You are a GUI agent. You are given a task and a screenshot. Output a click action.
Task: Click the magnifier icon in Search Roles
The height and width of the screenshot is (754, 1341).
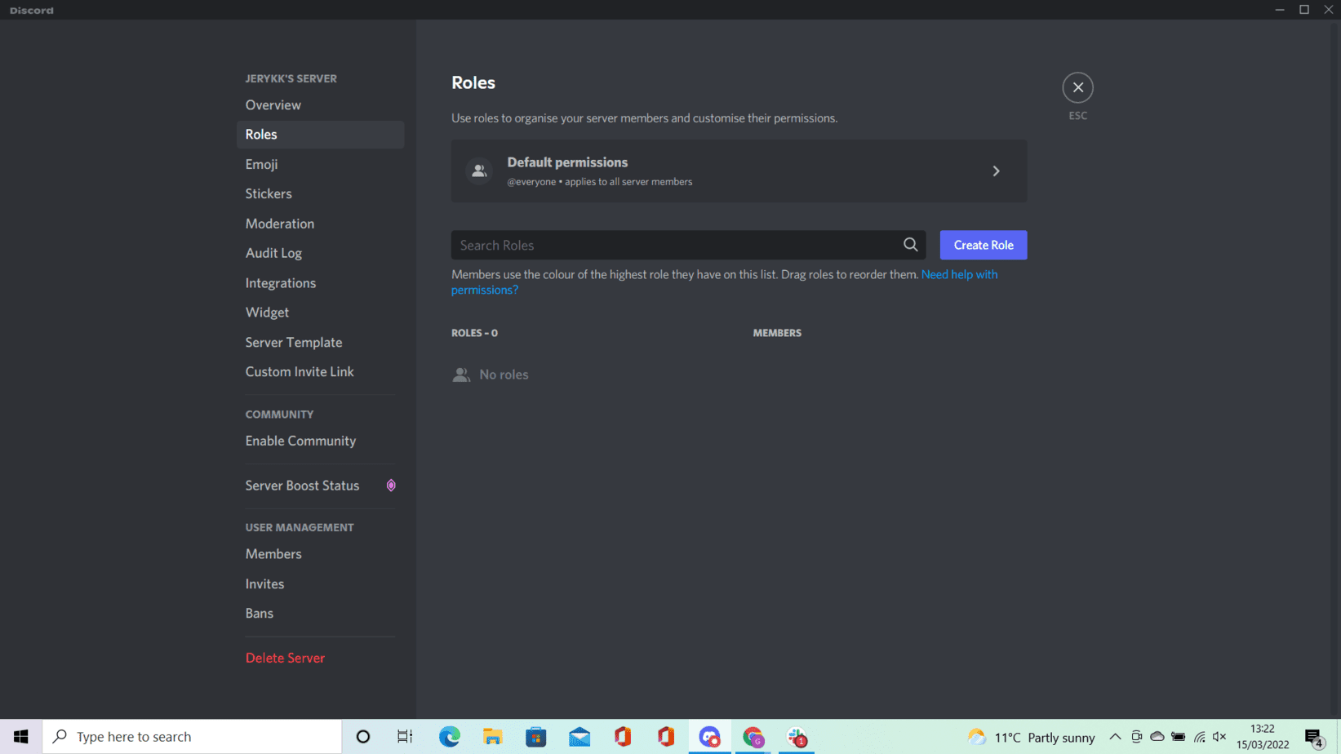(910, 245)
